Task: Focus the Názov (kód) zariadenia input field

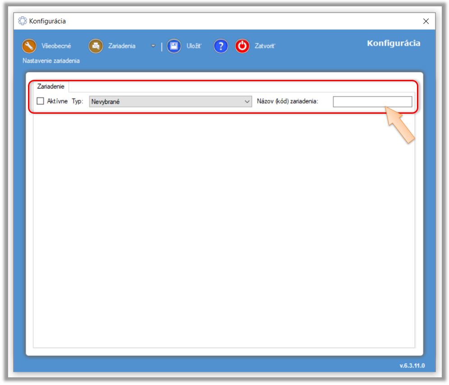Action: (372, 102)
